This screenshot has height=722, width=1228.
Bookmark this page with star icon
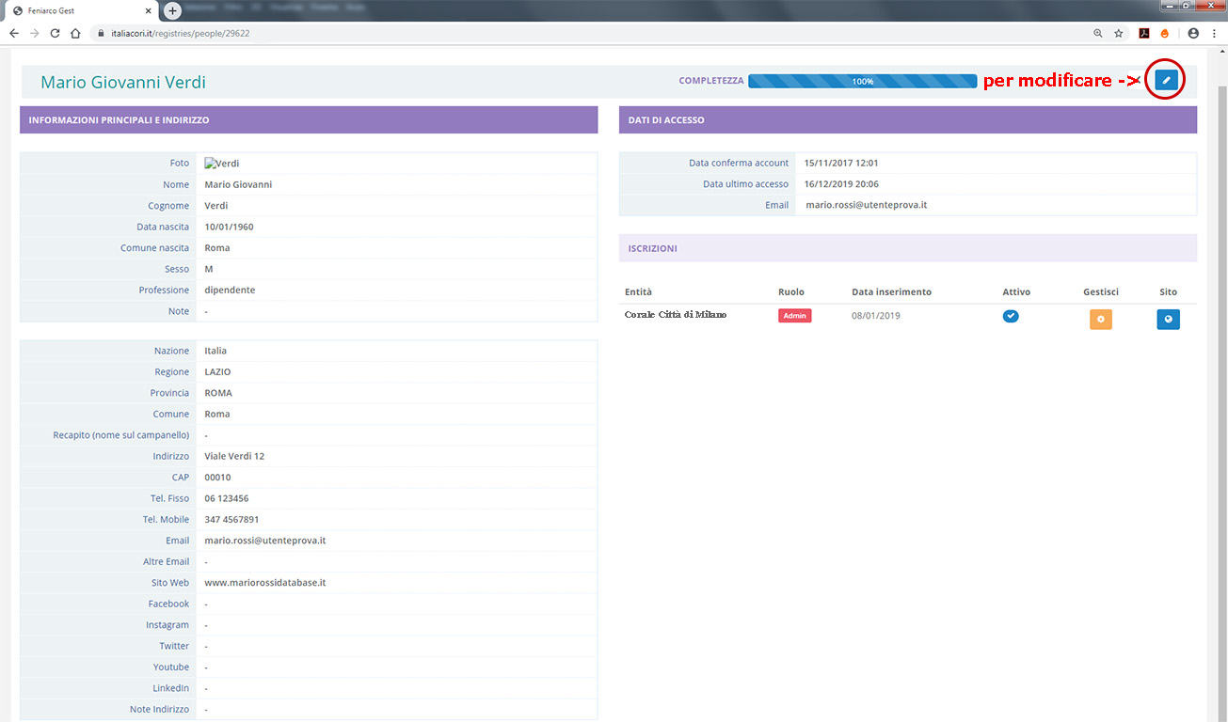click(x=1119, y=33)
